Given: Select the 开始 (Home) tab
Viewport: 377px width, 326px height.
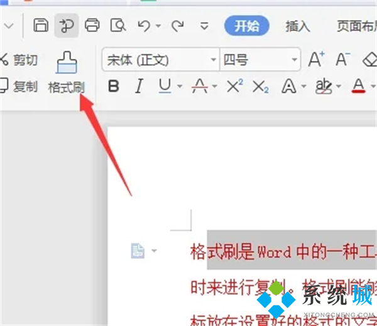Looking at the screenshot, I should click(246, 26).
